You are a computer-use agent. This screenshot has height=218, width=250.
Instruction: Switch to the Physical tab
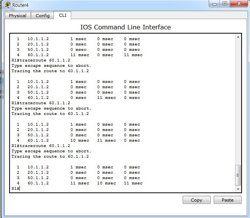[x=18, y=16]
